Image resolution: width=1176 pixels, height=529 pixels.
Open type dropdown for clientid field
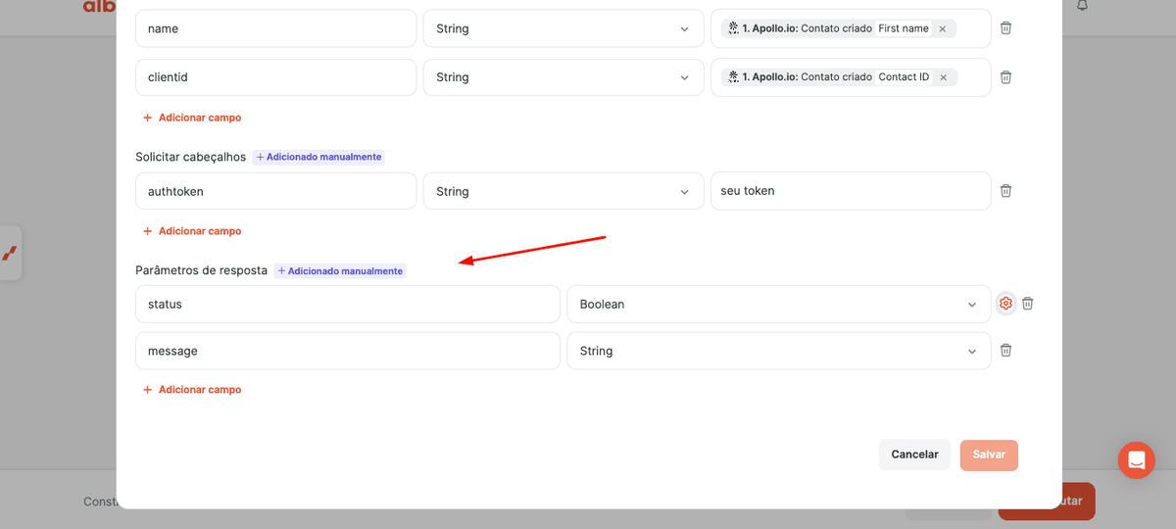563,77
